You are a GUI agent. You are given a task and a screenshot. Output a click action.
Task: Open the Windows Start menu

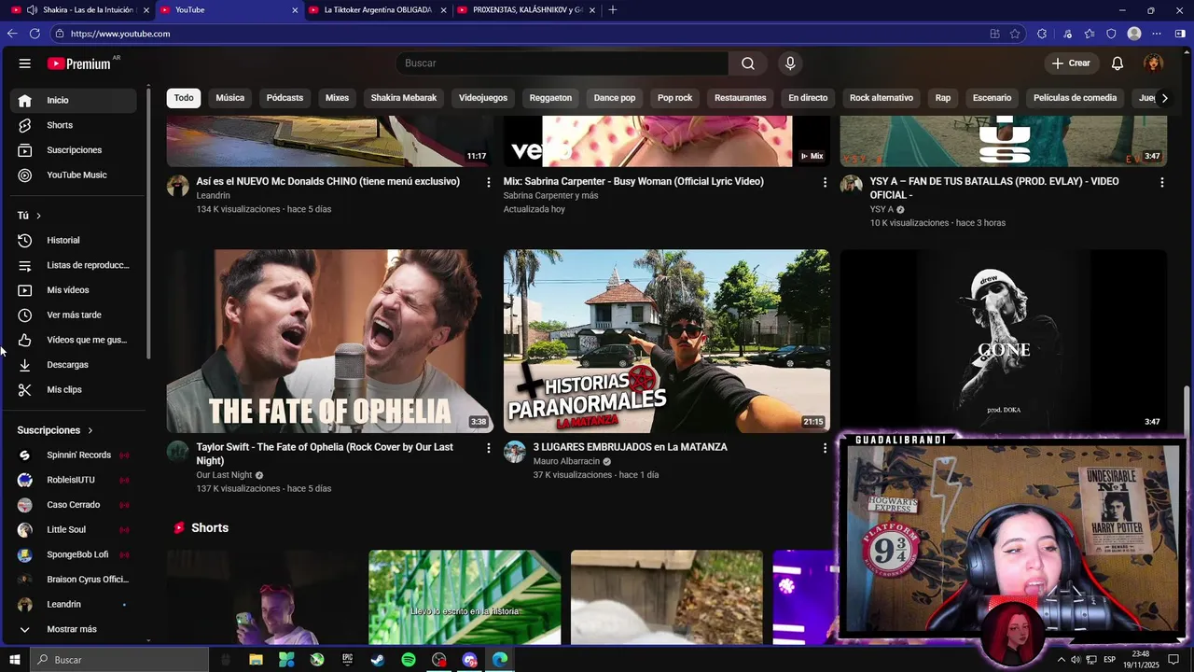coord(15,660)
